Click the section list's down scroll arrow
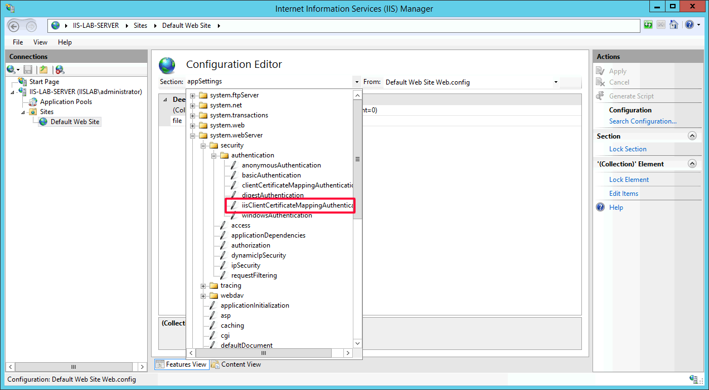The width and height of the screenshot is (709, 390). [x=357, y=343]
